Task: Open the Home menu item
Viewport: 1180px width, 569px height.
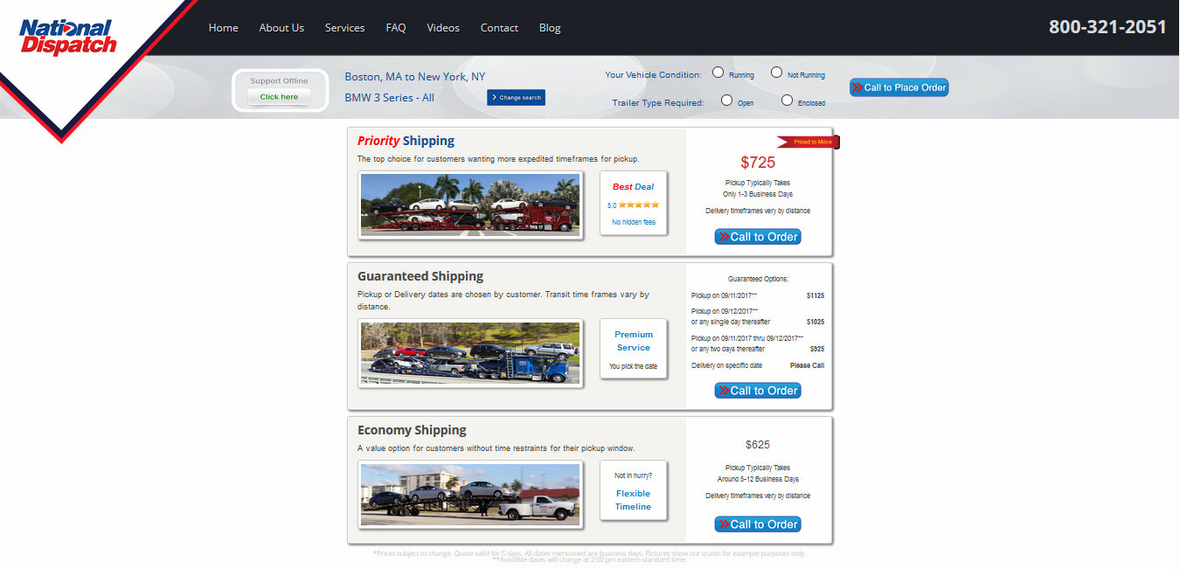Action: pyautogui.click(x=223, y=28)
